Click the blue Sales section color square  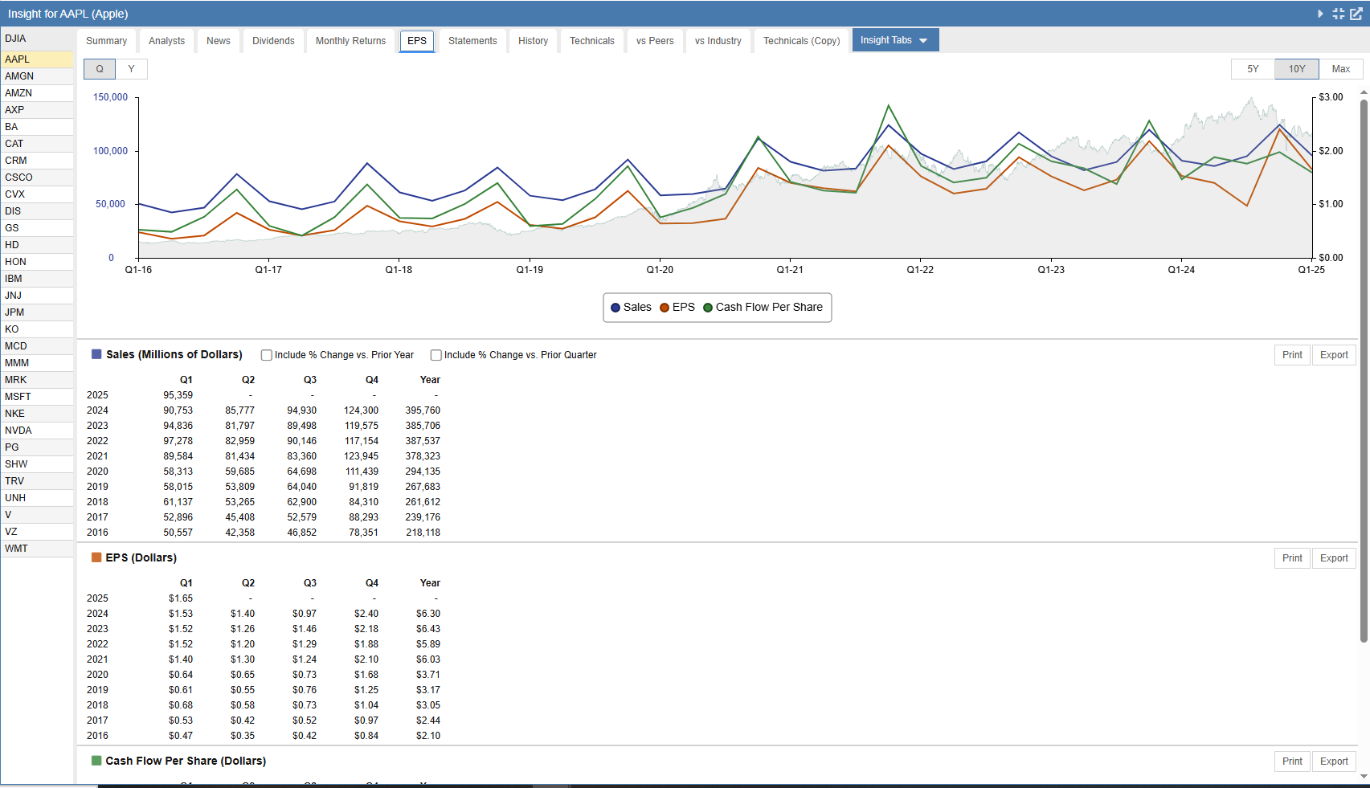pyautogui.click(x=96, y=354)
